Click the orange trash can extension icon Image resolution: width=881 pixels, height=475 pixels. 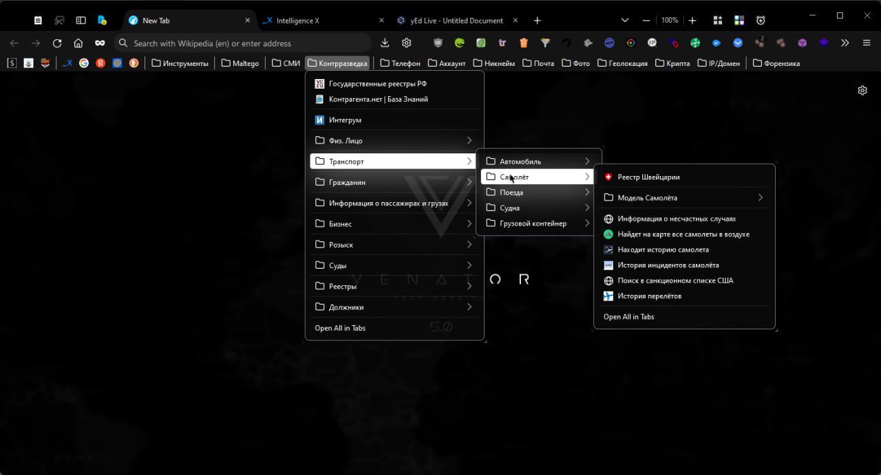pos(524,43)
